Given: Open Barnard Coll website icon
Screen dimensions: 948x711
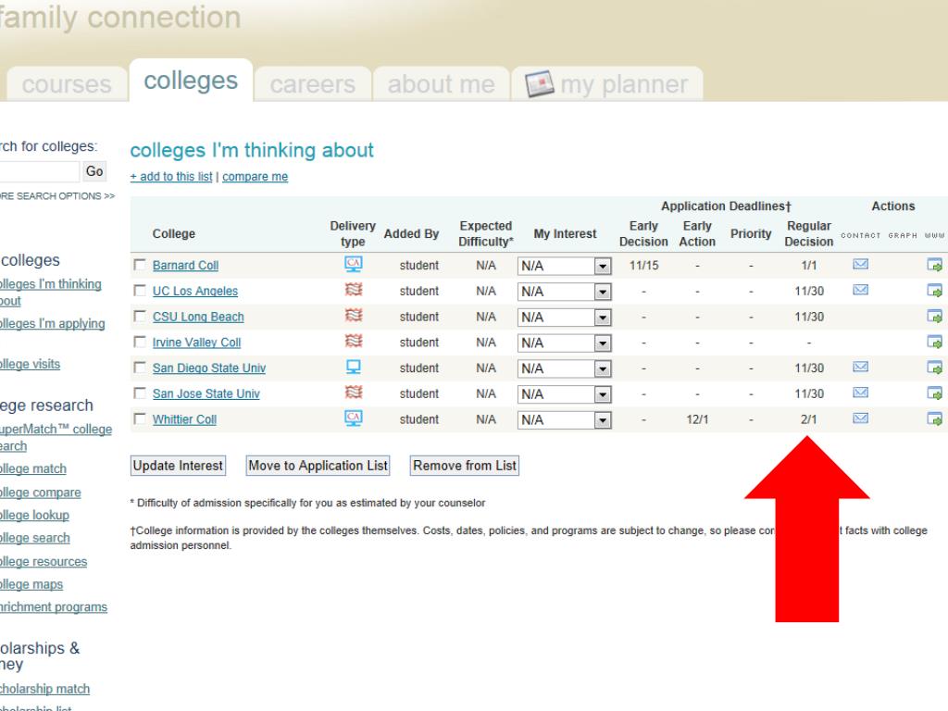Looking at the screenshot, I should [935, 265].
